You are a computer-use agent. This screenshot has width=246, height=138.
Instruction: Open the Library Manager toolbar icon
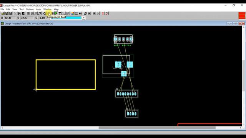point(10,14)
